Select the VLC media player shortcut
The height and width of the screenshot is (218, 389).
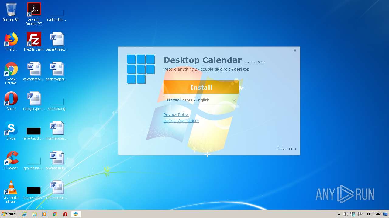pos(11,192)
